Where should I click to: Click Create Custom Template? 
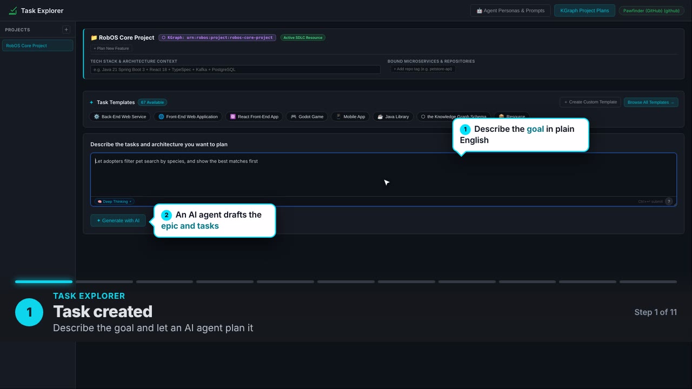590,102
